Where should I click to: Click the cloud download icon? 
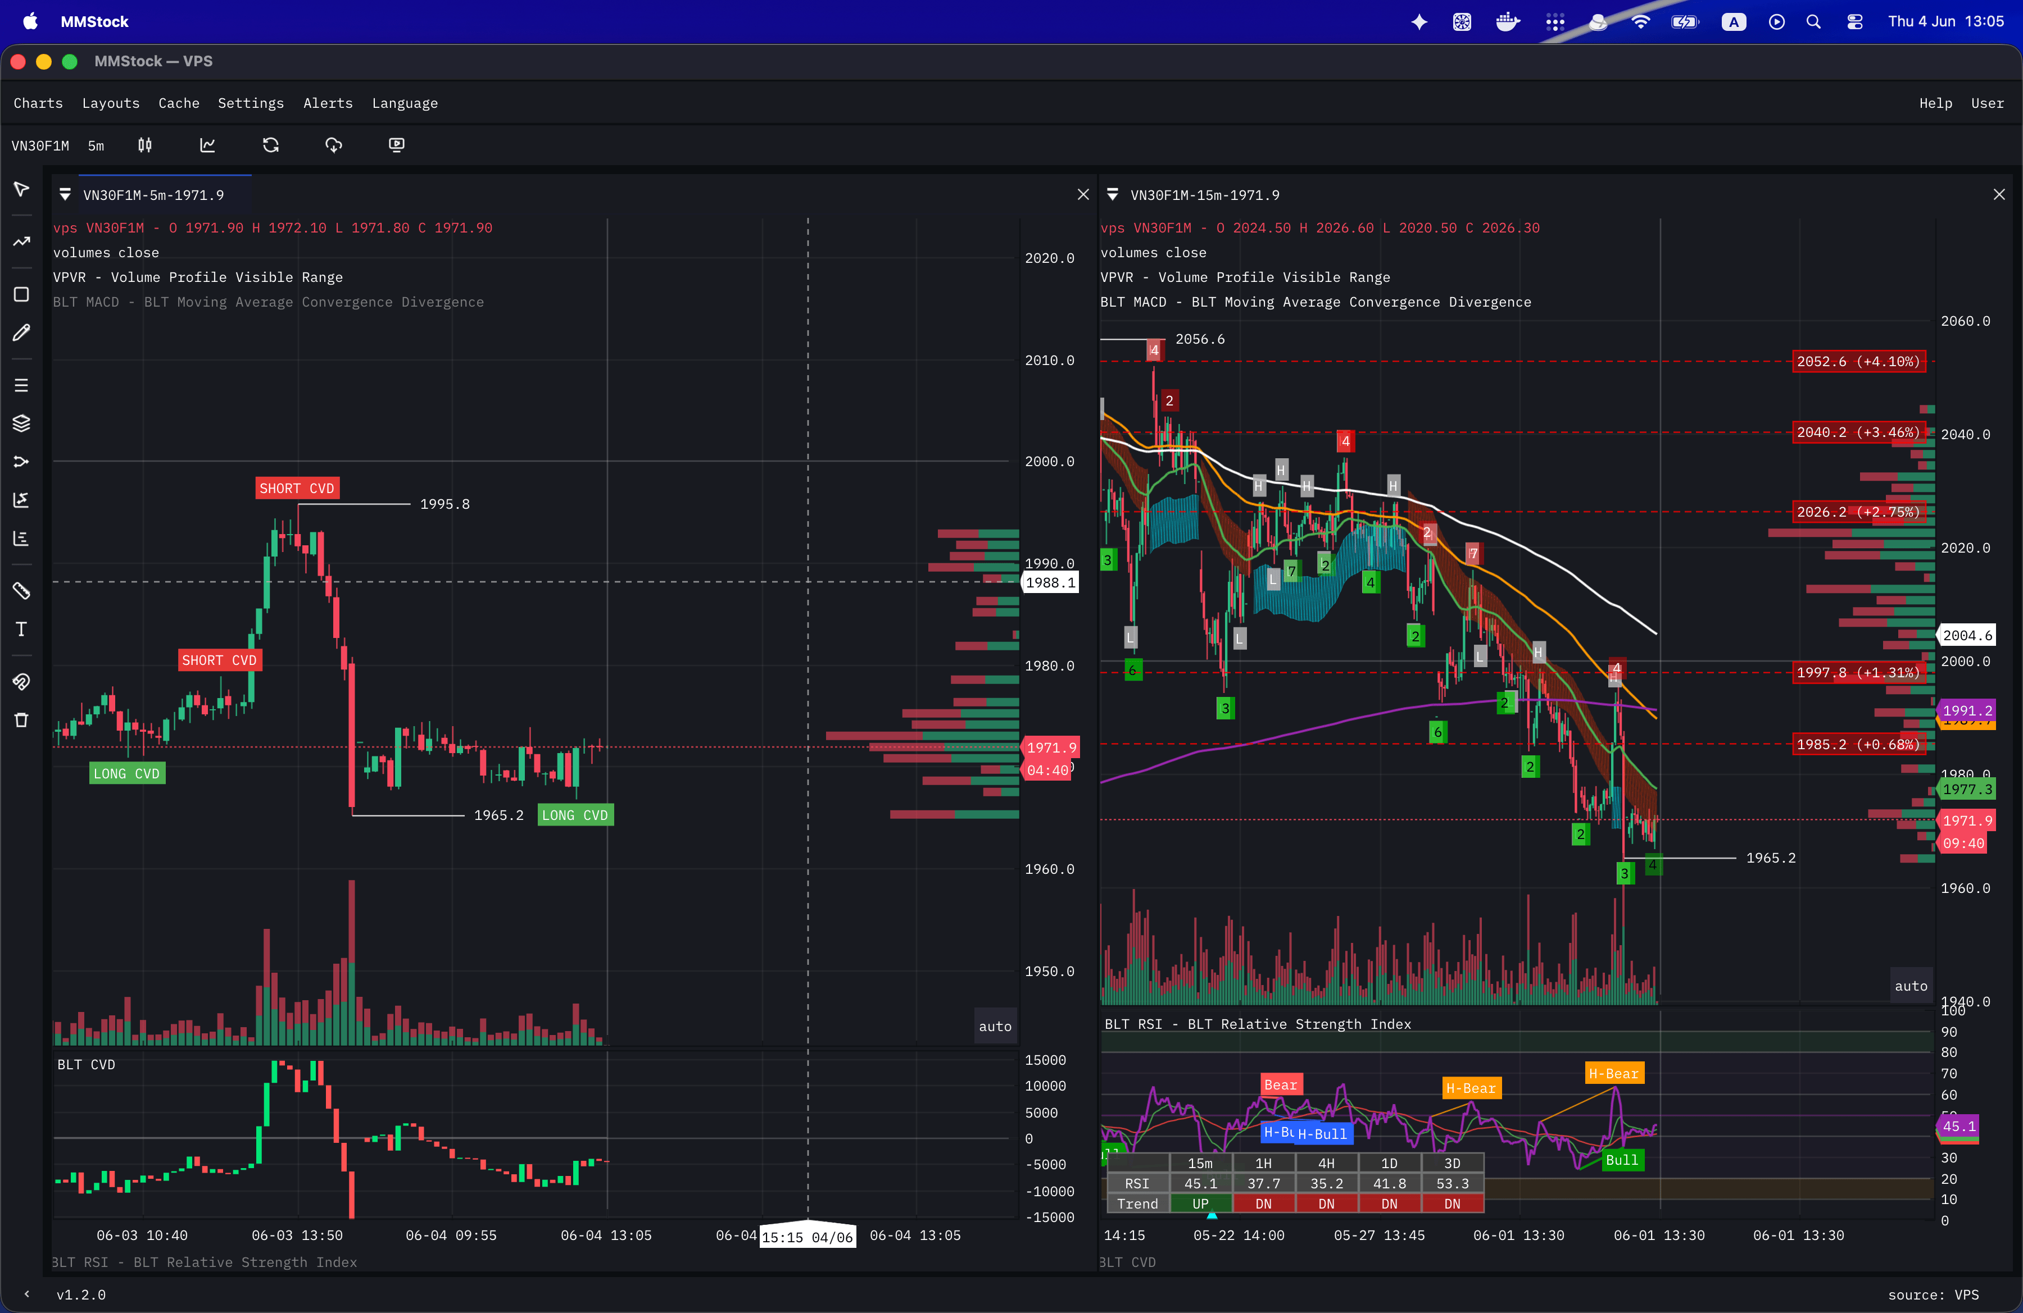click(x=334, y=145)
